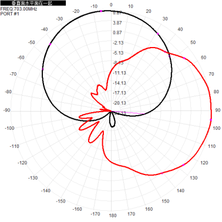222x222 pixels.
Task: Select the '-130' angle label
Action: click(33, 178)
